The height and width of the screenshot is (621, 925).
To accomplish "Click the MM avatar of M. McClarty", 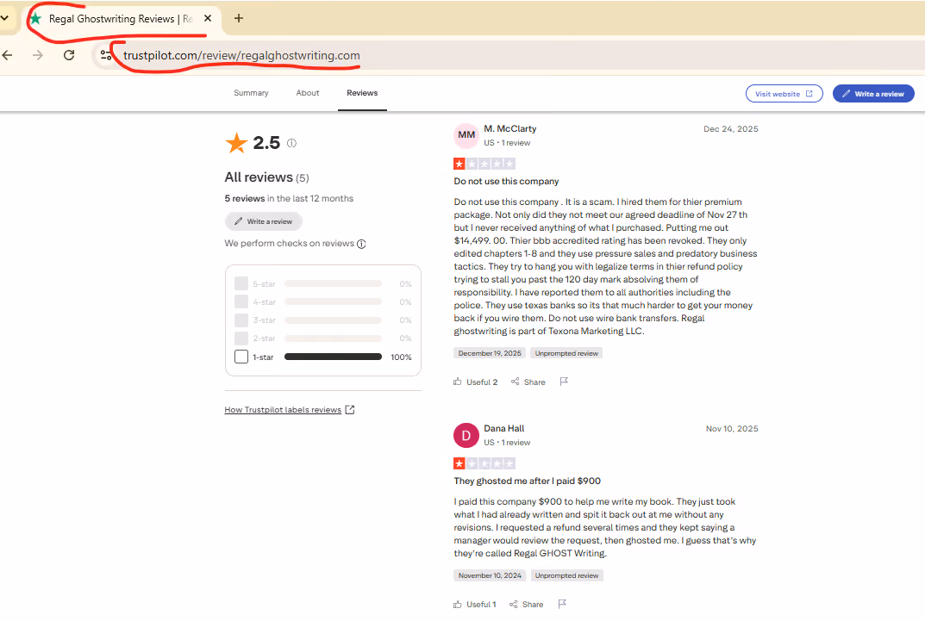I will pyautogui.click(x=466, y=135).
